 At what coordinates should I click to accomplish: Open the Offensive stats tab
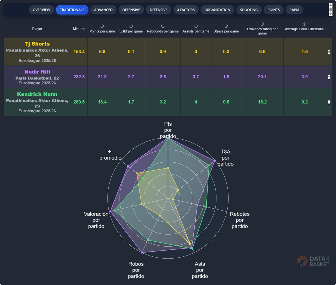pos(131,10)
